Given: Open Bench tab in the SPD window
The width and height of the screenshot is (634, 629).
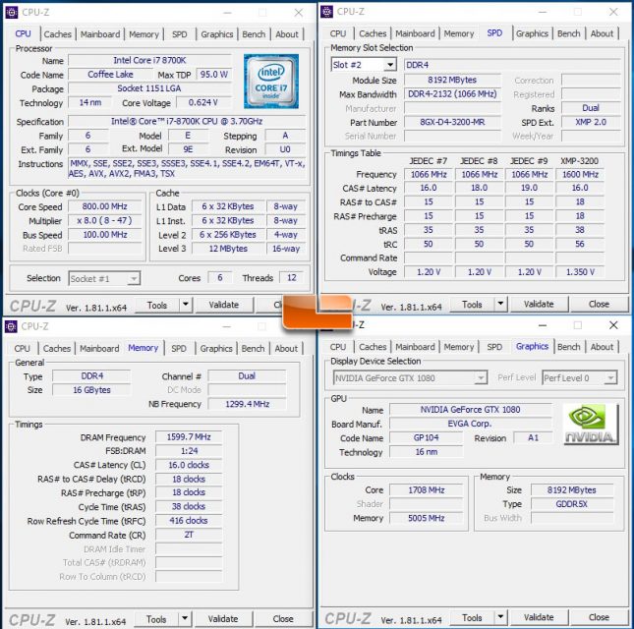Looking at the screenshot, I should [568, 33].
